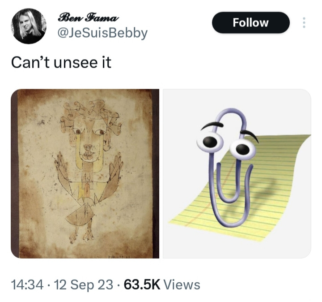Open the three-dot more options menu

[304, 23]
